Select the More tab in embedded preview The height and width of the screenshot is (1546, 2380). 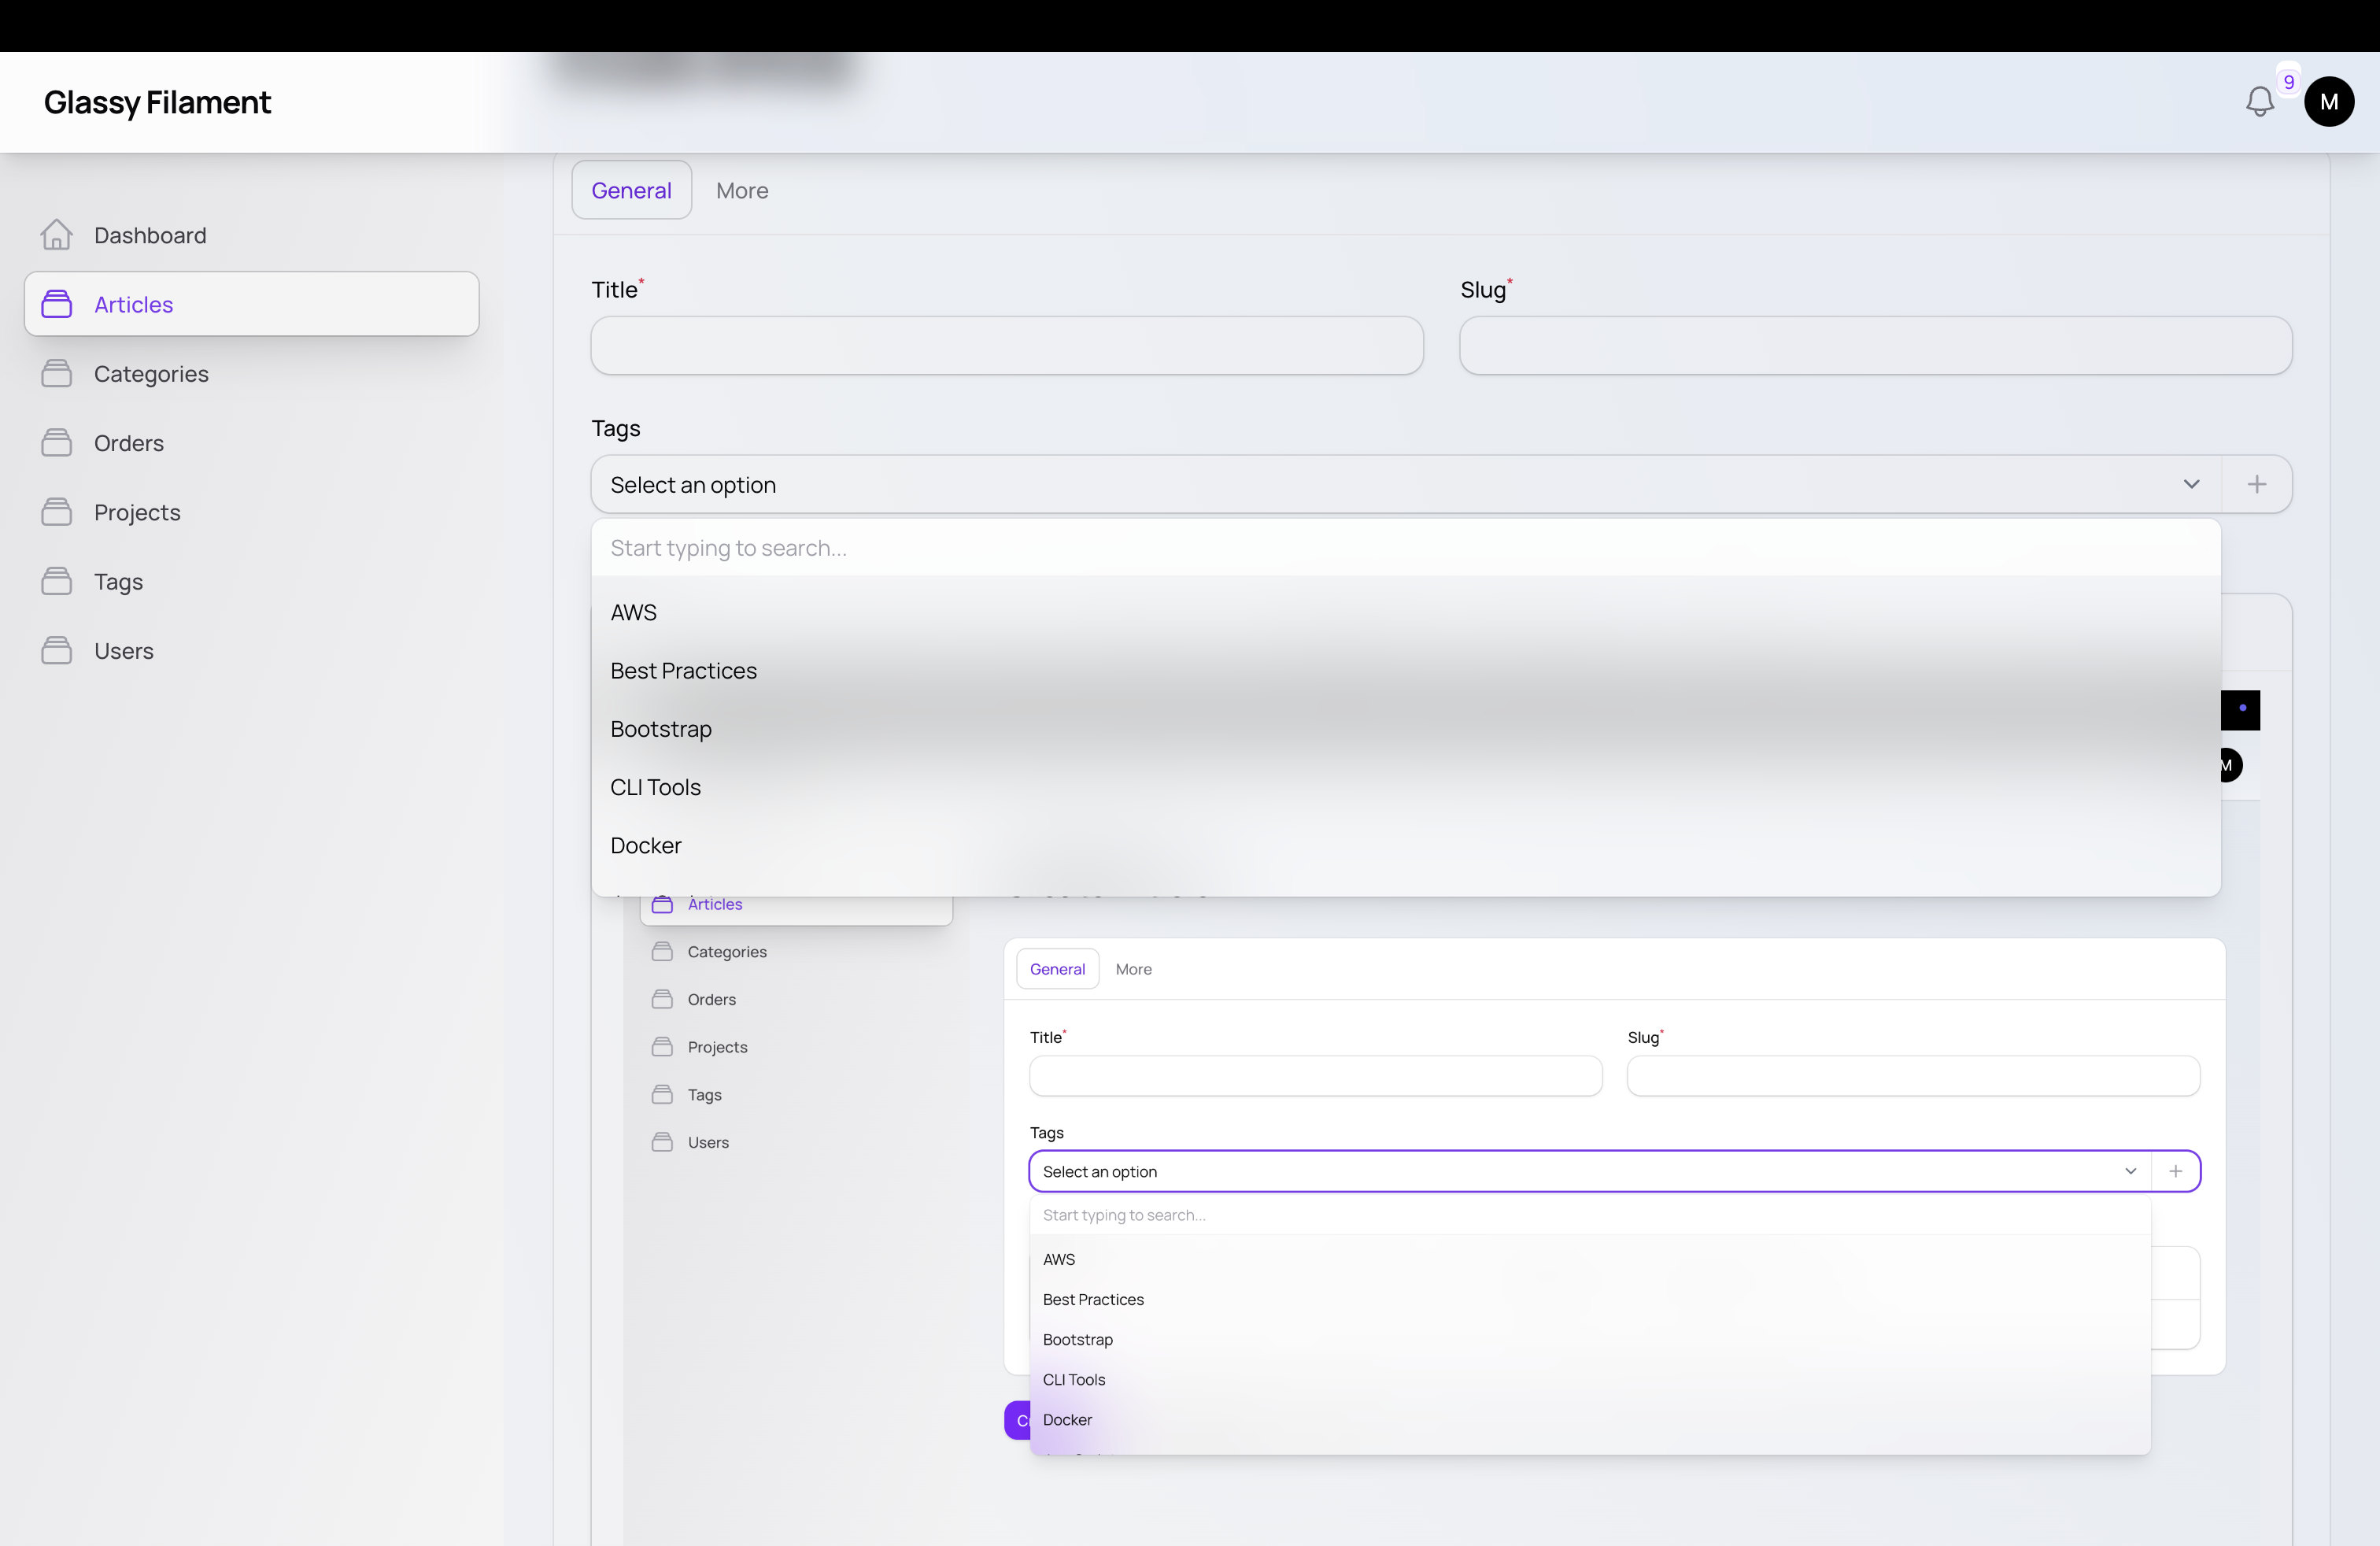point(1133,969)
